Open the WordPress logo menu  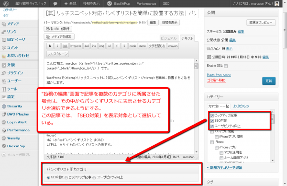pyautogui.click(x=6, y=3)
